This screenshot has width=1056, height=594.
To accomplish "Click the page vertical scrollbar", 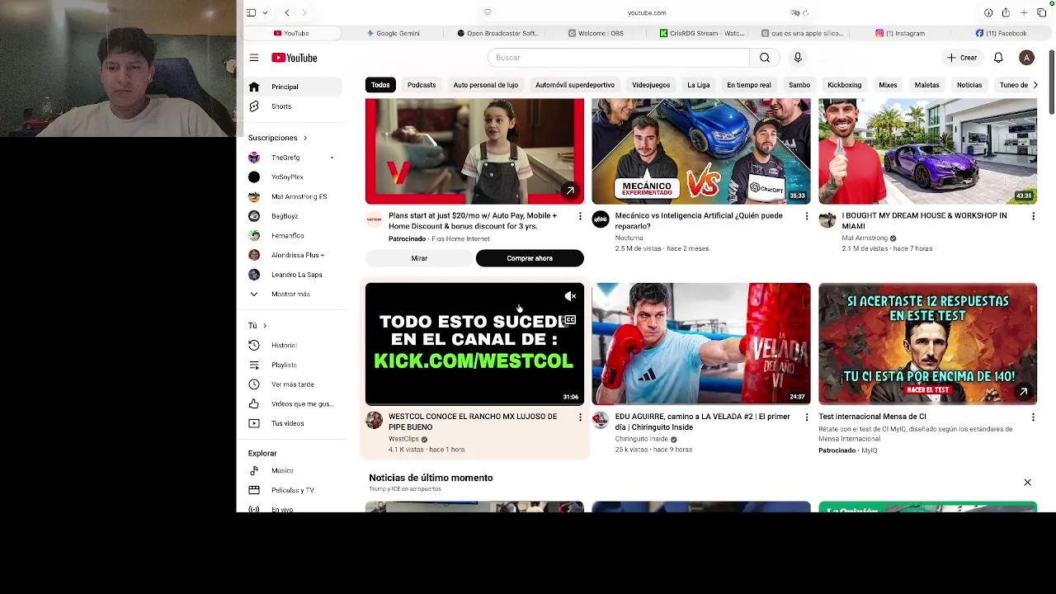I will point(1051,82).
